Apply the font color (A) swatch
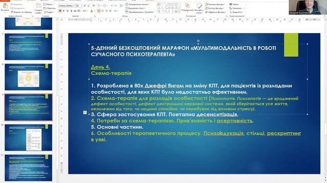The width and height of the screenshot is (327, 183). pyautogui.click(x=91, y=11)
